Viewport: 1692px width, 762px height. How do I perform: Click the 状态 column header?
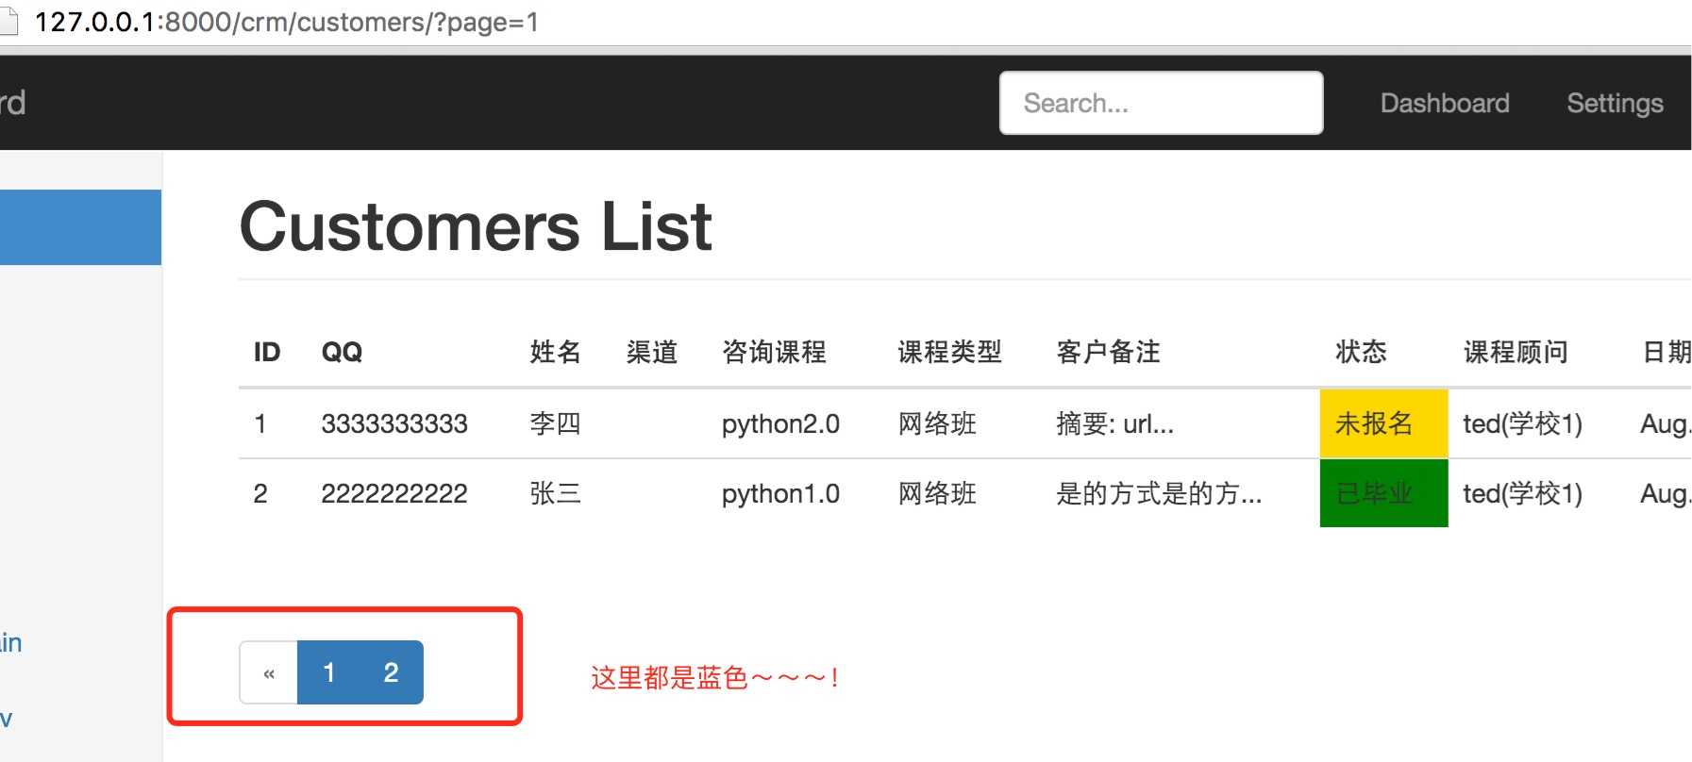pos(1361,352)
